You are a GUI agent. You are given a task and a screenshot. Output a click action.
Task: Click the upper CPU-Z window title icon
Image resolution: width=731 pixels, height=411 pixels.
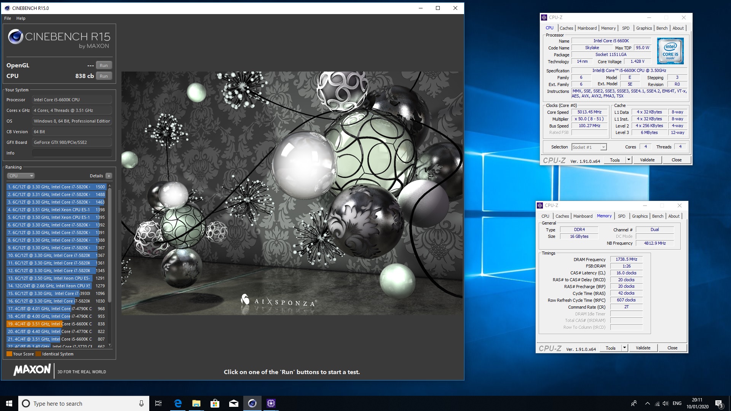(x=544, y=18)
